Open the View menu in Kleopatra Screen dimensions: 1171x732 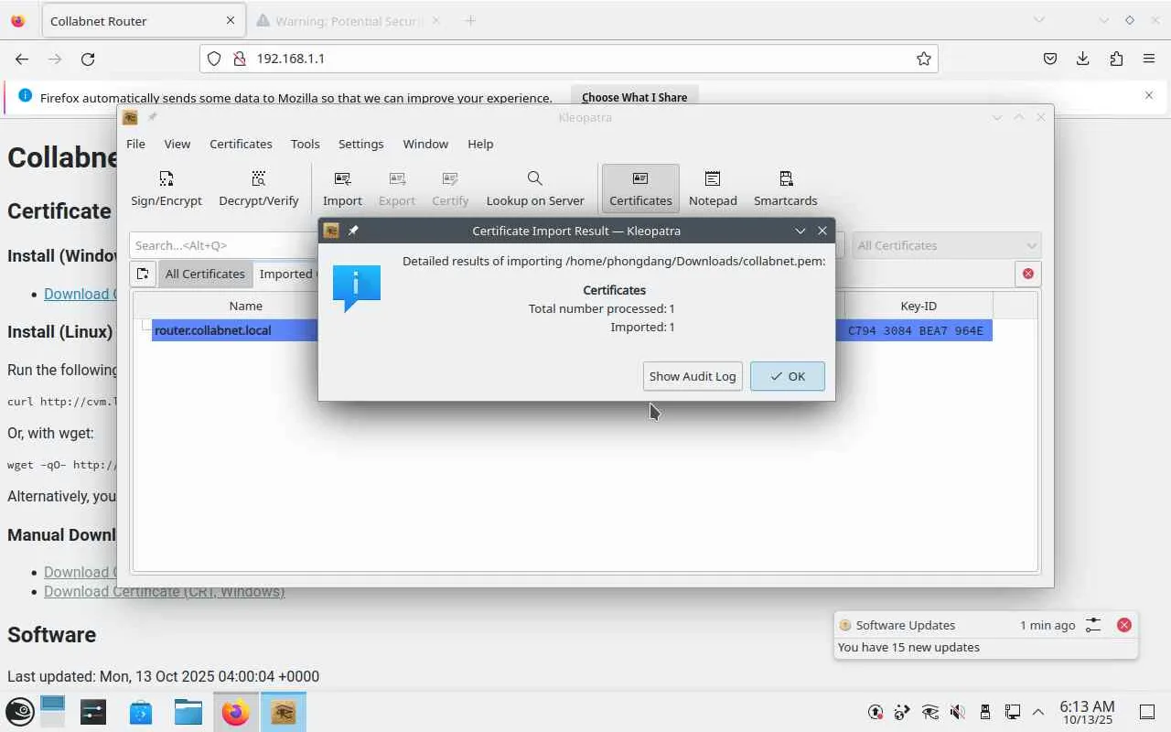point(177,144)
